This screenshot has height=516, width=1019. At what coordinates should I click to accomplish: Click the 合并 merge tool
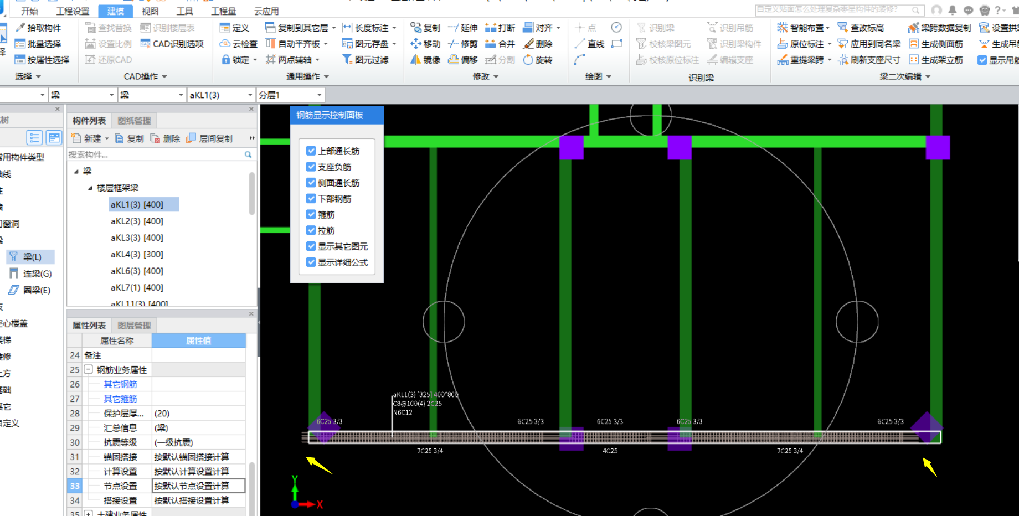[500, 44]
